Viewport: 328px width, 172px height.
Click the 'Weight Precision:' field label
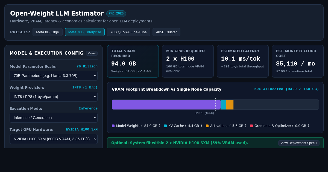(27, 88)
